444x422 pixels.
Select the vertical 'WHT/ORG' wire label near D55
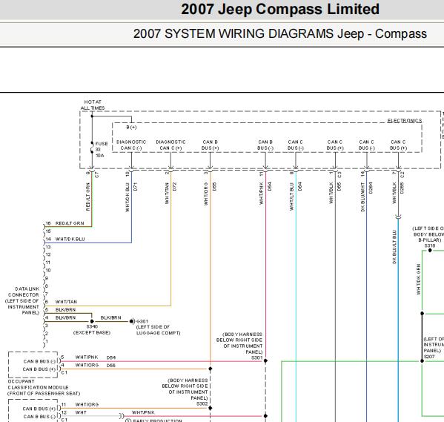point(206,194)
